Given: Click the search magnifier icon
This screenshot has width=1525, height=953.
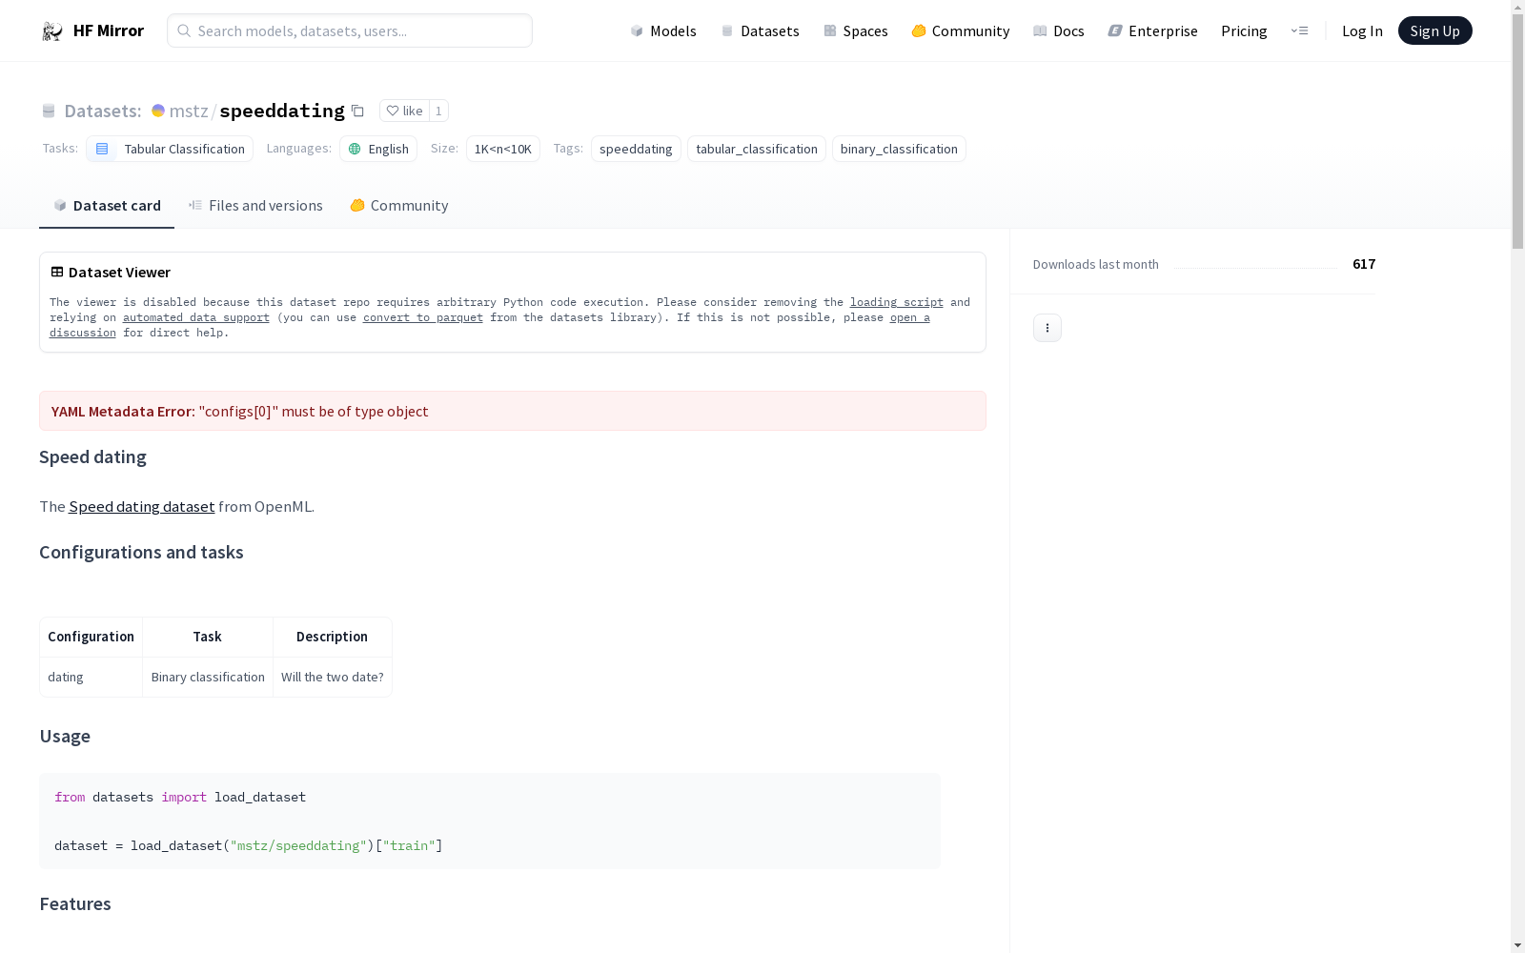Looking at the screenshot, I should 184,30.
